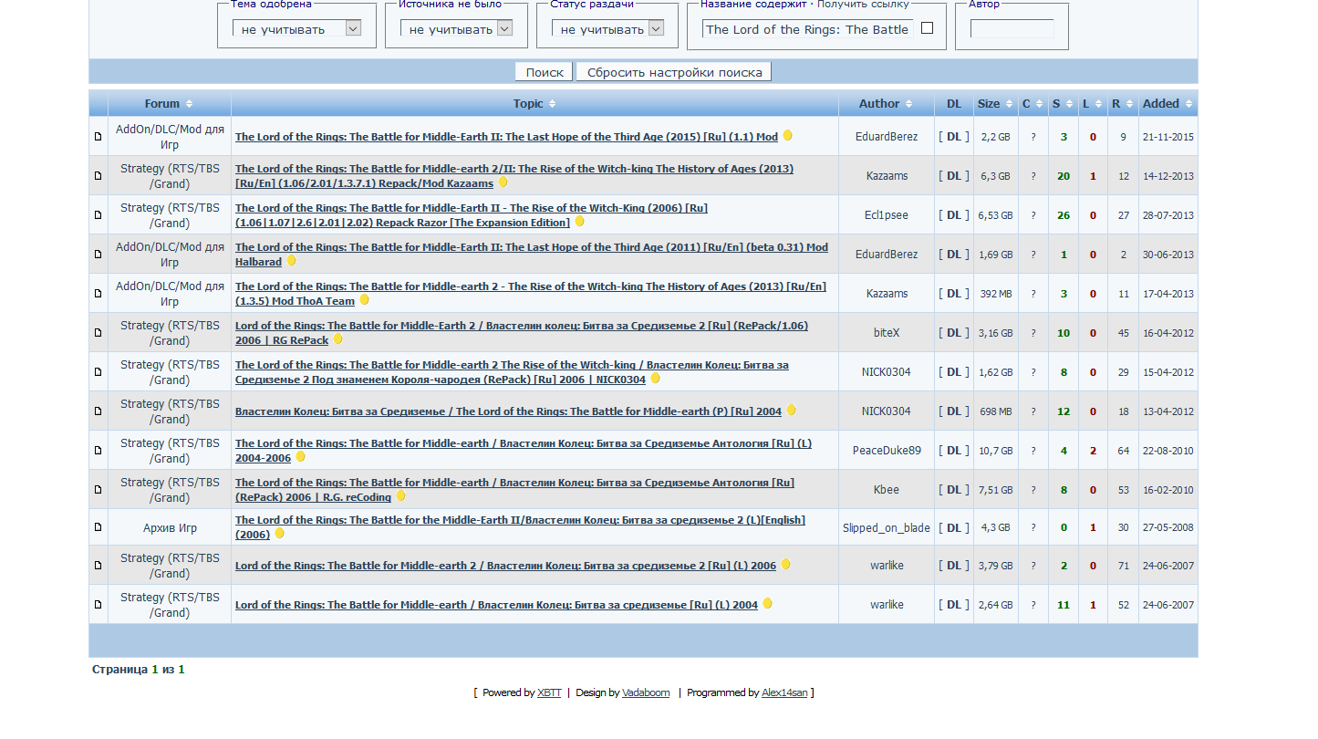This screenshot has width=1318, height=739.
Task: Click yellow dot after Mod Halbarad title
Action: pyautogui.click(x=291, y=261)
